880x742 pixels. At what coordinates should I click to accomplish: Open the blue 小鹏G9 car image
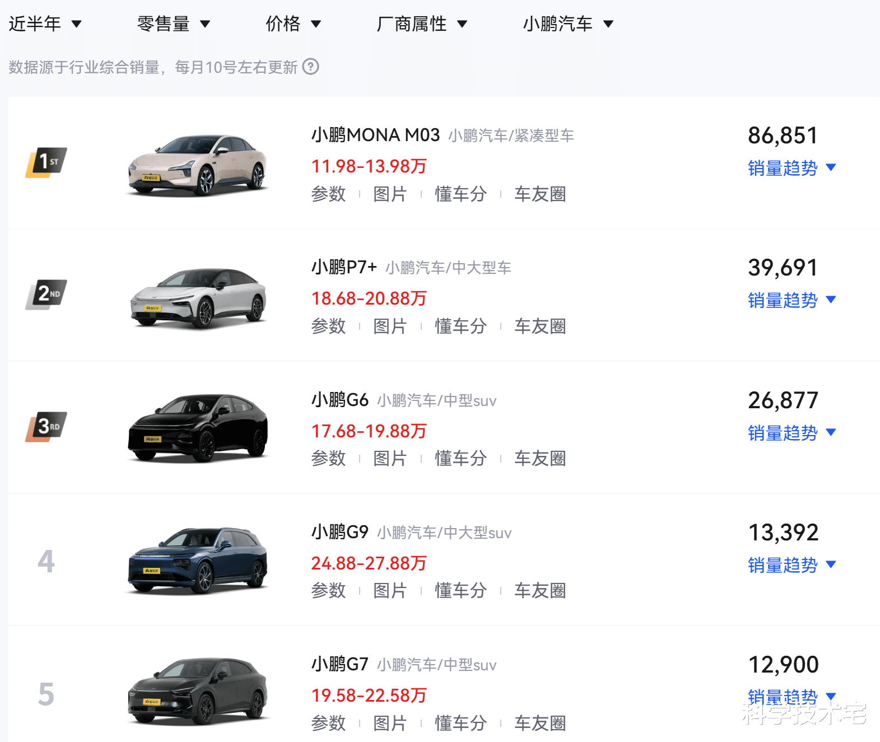point(198,561)
